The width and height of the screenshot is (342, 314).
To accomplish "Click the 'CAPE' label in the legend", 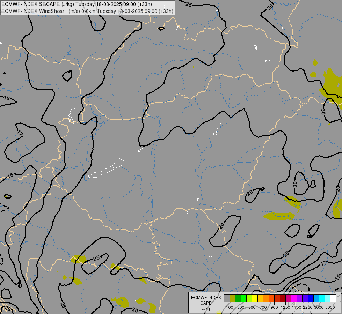I will pos(206,303).
